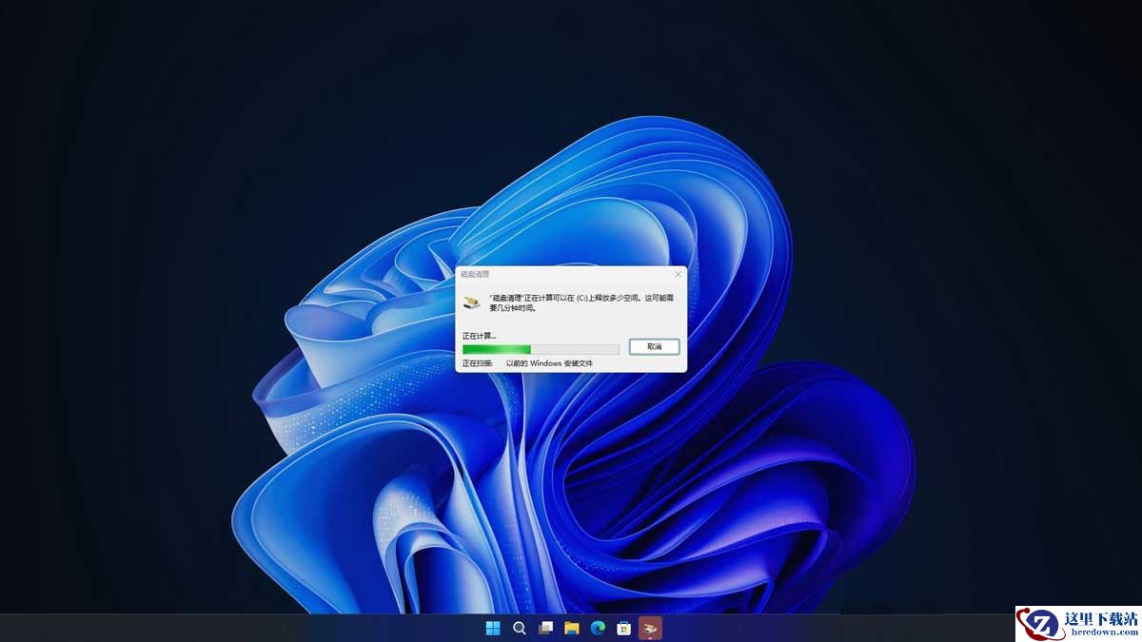Open taskbar Search

520,628
